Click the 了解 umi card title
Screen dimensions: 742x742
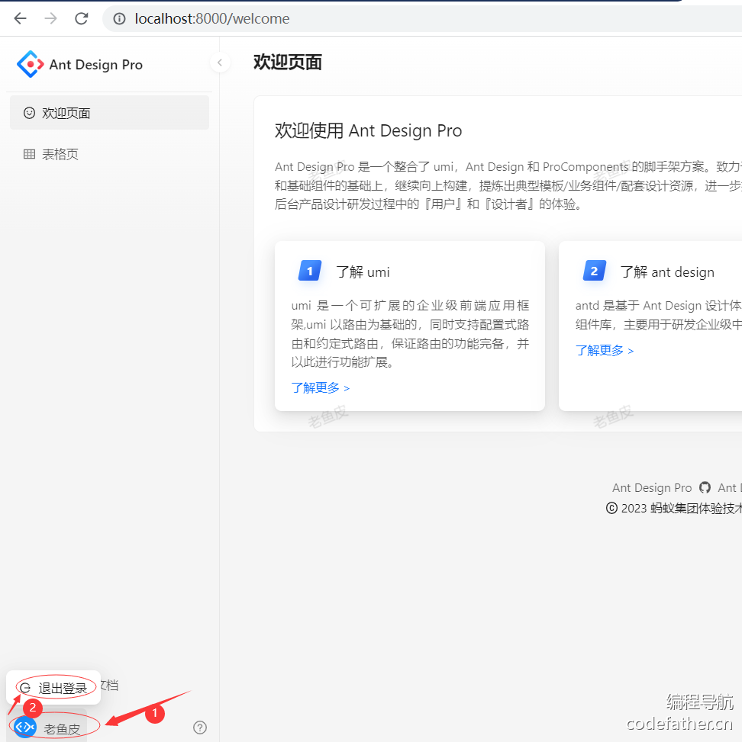coord(363,272)
